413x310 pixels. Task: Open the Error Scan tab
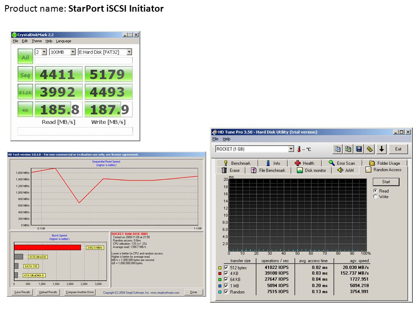(x=342, y=163)
